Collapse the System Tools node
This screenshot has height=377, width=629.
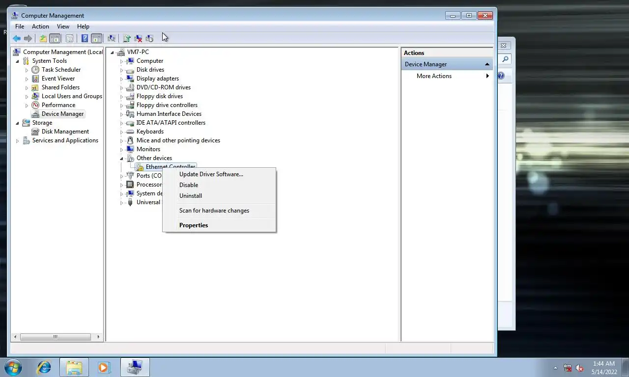(18, 61)
